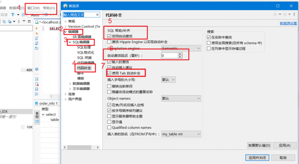Expand the 连接 tree node
Image resolution: width=299 pixels, height=164 pixels.
(66, 94)
